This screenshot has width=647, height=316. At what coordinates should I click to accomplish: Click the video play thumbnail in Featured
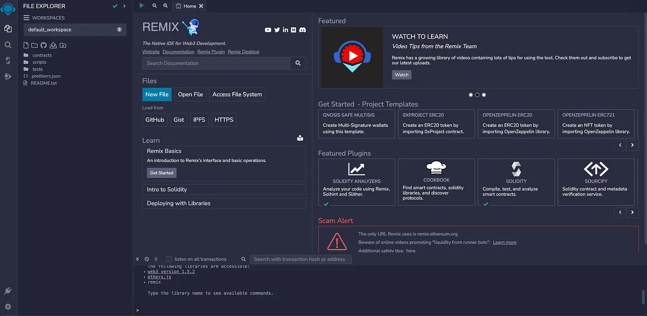point(352,57)
